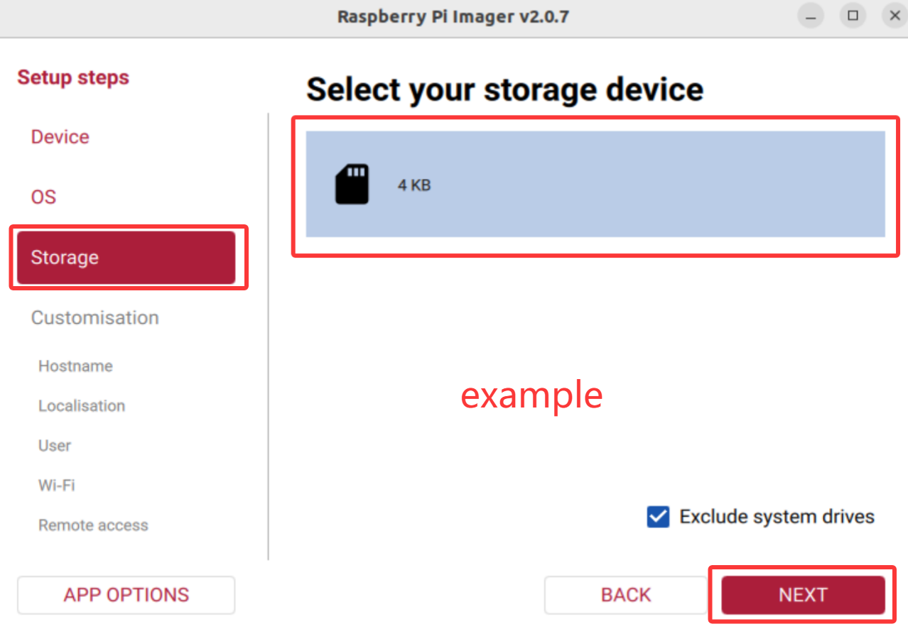Select the Localisation sub-step
This screenshot has height=629, width=908.
[82, 406]
